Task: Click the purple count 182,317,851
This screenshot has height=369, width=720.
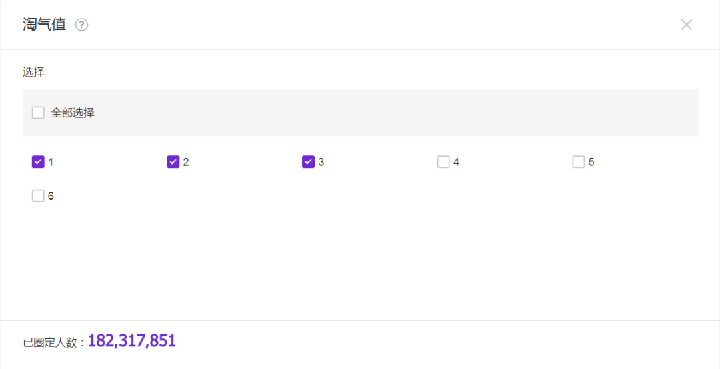Action: pyautogui.click(x=132, y=341)
